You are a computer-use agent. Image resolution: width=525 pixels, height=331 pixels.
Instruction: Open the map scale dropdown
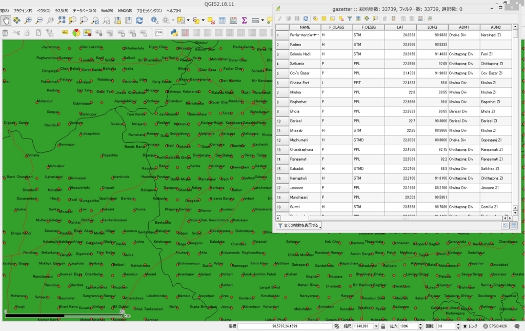376,326
